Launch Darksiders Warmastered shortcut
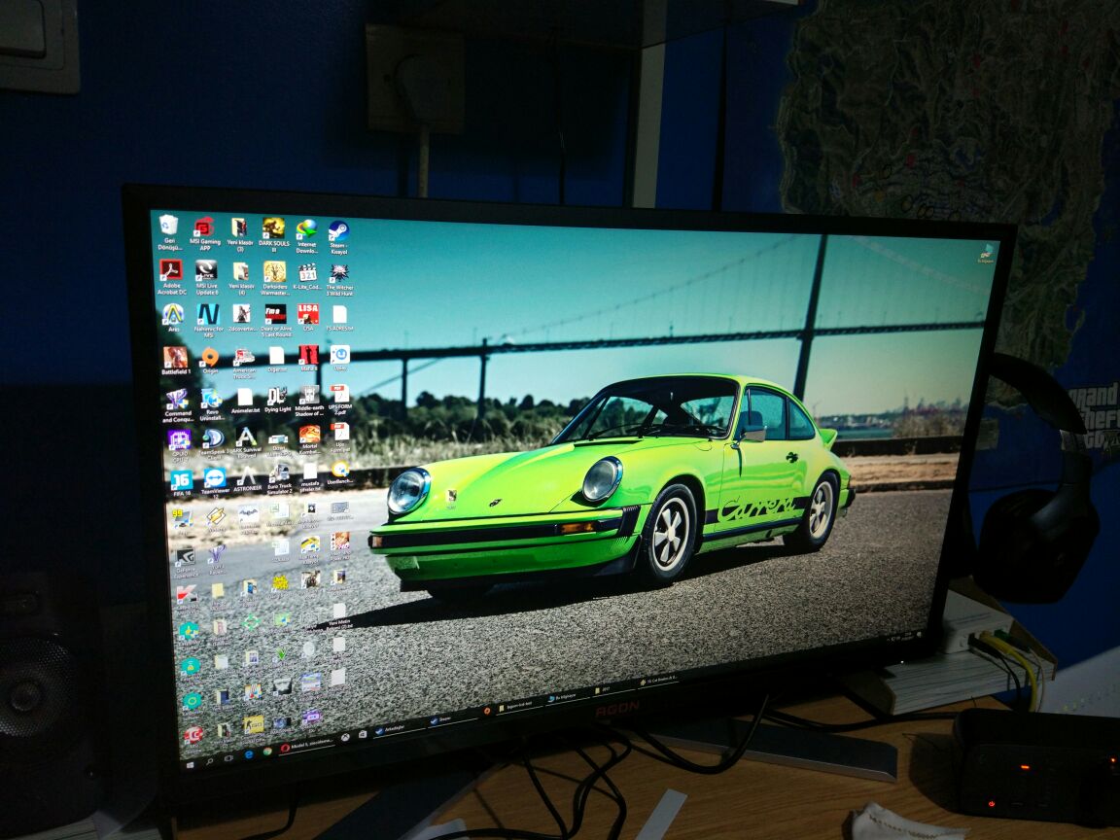The image size is (1120, 840). (x=275, y=279)
